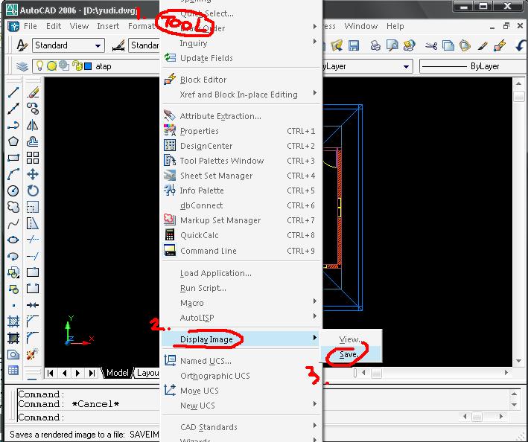Select the Arc tool

[13, 174]
